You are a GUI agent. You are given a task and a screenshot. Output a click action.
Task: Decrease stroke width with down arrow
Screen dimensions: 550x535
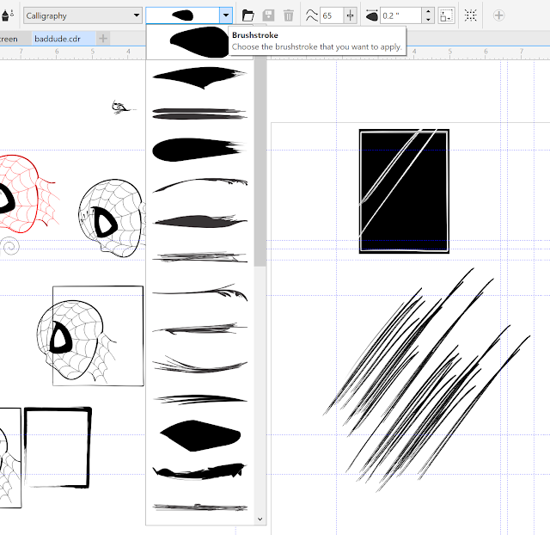coord(428,20)
